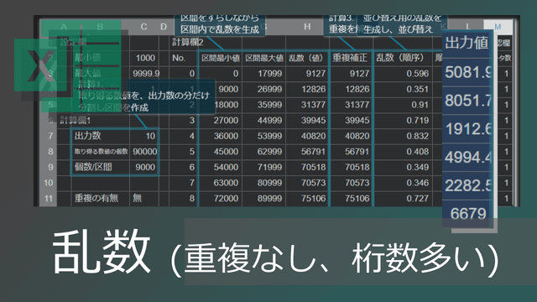Click cell with value 27000
This screenshot has height=302, width=537.
coord(220,120)
